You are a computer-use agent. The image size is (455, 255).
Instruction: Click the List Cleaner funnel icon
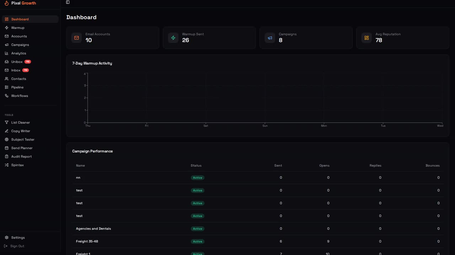coord(6,123)
